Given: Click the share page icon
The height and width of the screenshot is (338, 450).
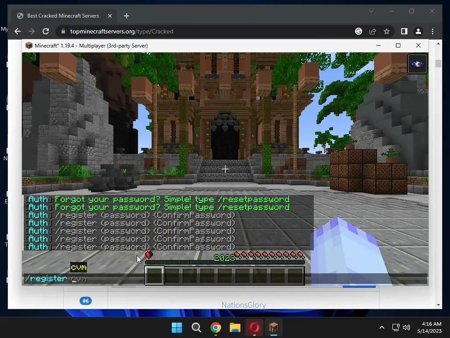Looking at the screenshot, I should coord(373,31).
